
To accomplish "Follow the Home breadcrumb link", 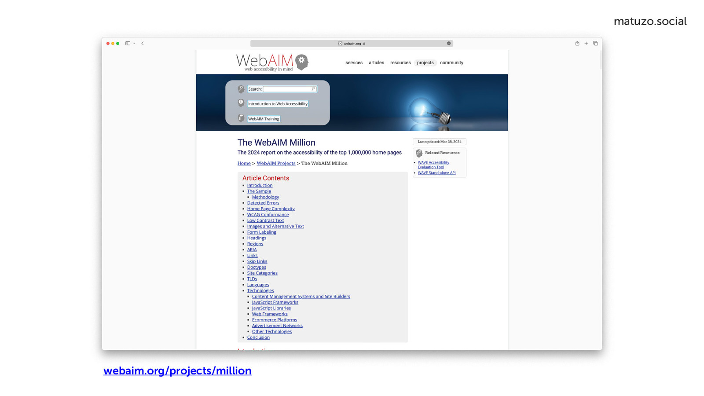I will [x=244, y=163].
